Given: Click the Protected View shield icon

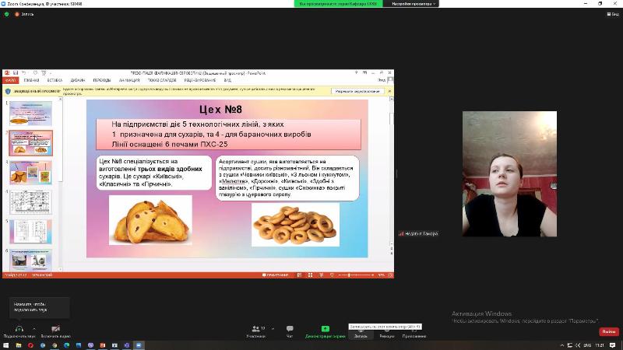Looking at the screenshot, I should [x=8, y=91].
